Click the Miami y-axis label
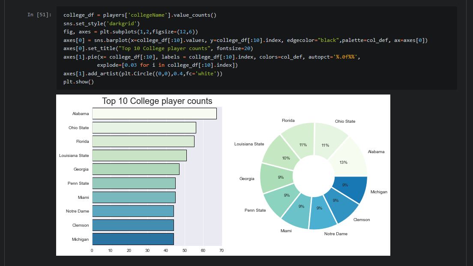Viewport: 473px width, 266px height. [84, 198]
